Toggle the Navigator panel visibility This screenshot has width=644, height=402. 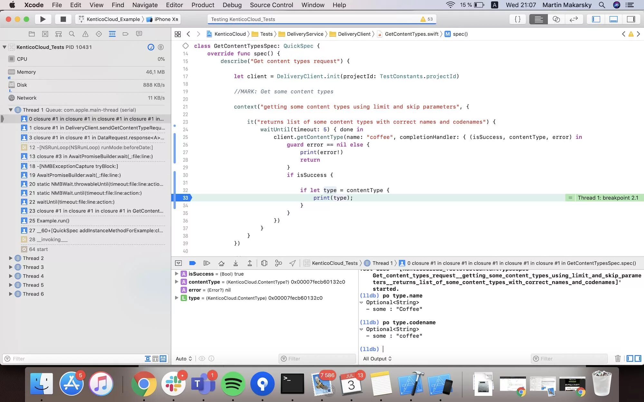tap(596, 19)
